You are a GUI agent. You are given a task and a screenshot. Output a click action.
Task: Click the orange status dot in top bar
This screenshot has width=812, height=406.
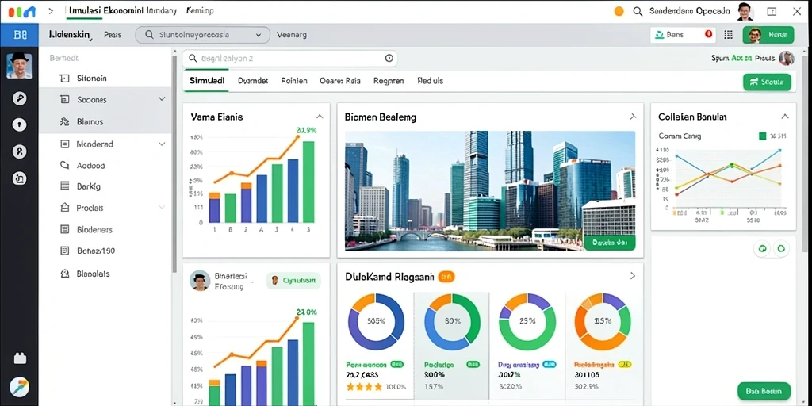(619, 11)
